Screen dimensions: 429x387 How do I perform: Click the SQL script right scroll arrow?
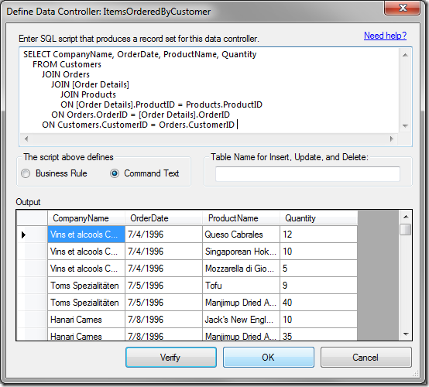coord(392,139)
